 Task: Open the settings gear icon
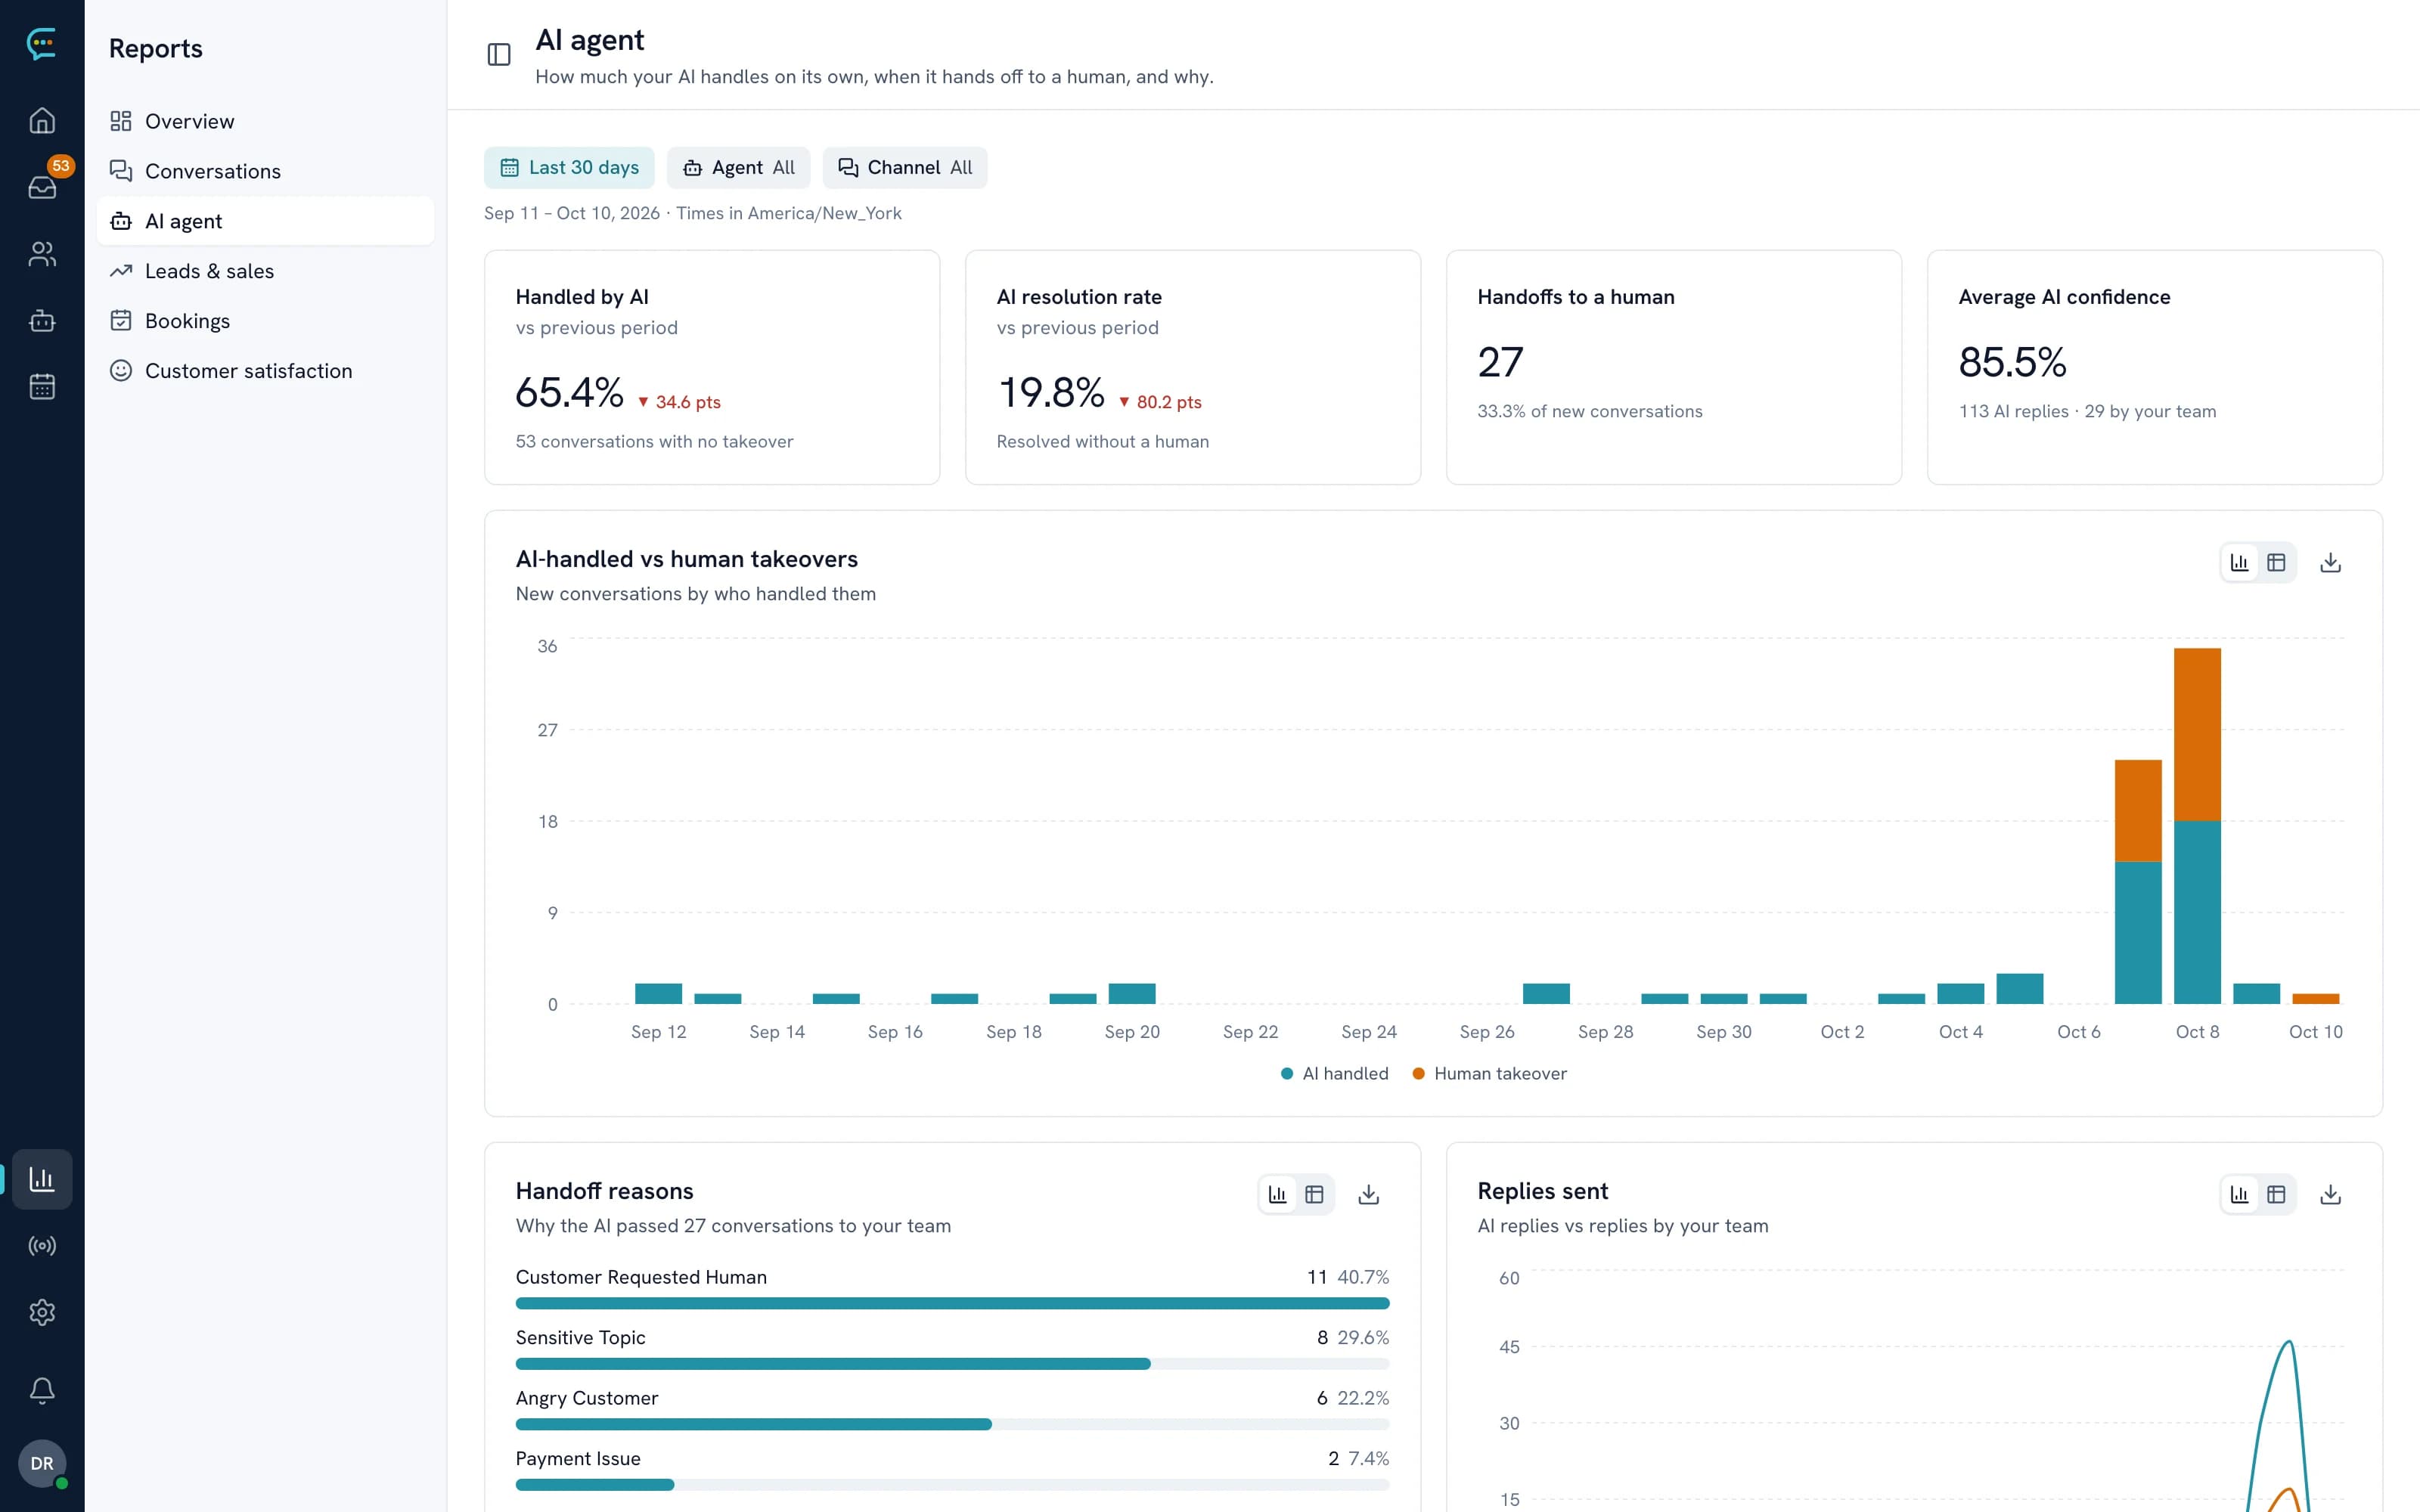(42, 1312)
